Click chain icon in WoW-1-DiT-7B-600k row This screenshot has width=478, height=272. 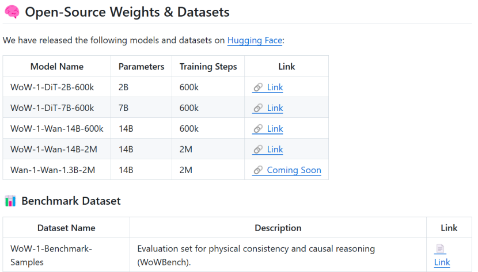click(x=258, y=108)
